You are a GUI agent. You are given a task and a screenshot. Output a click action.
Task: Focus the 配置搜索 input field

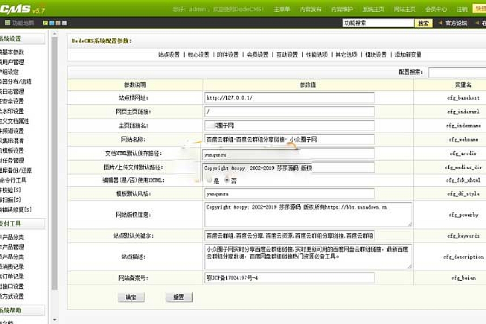[x=457, y=72]
